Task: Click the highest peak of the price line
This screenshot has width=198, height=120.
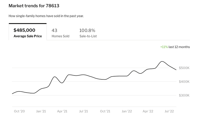Action: pos(162,61)
